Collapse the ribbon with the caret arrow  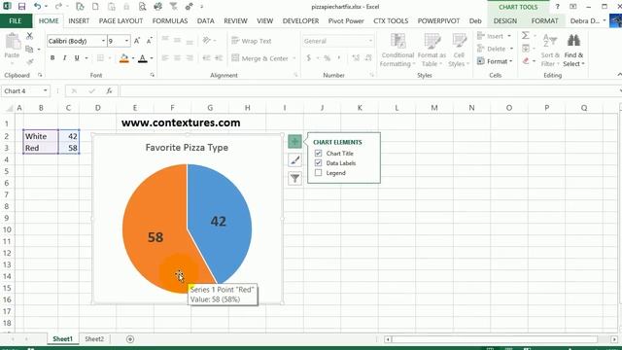pyautogui.click(x=619, y=75)
